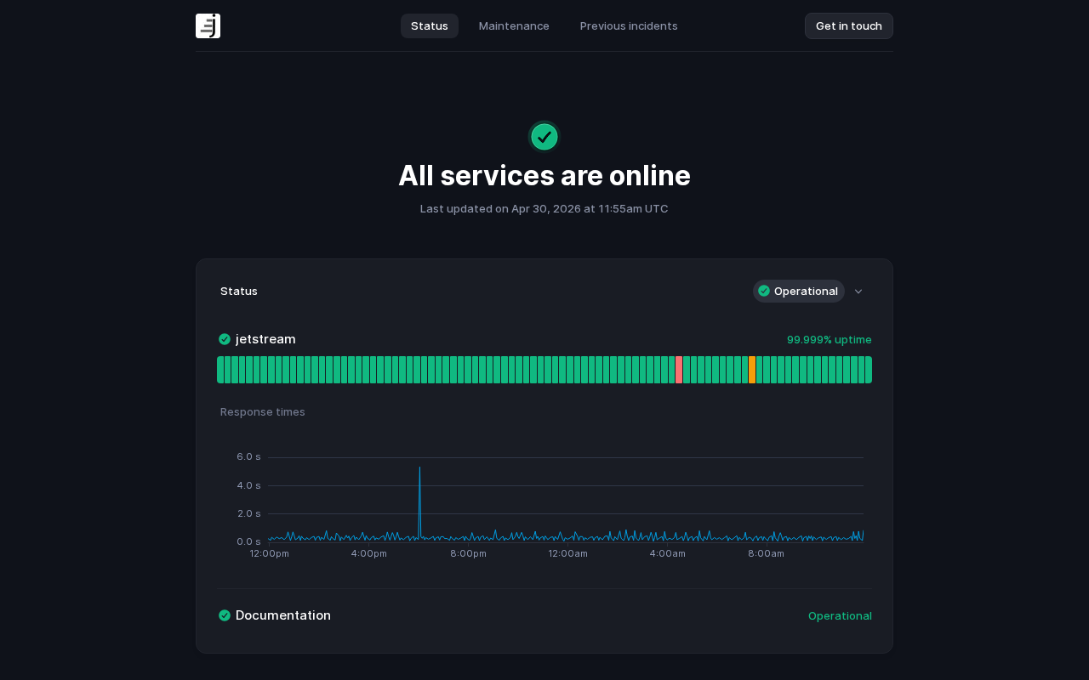1089x680 pixels.
Task: Select the orange uptime bar segment
Action: coord(752,370)
